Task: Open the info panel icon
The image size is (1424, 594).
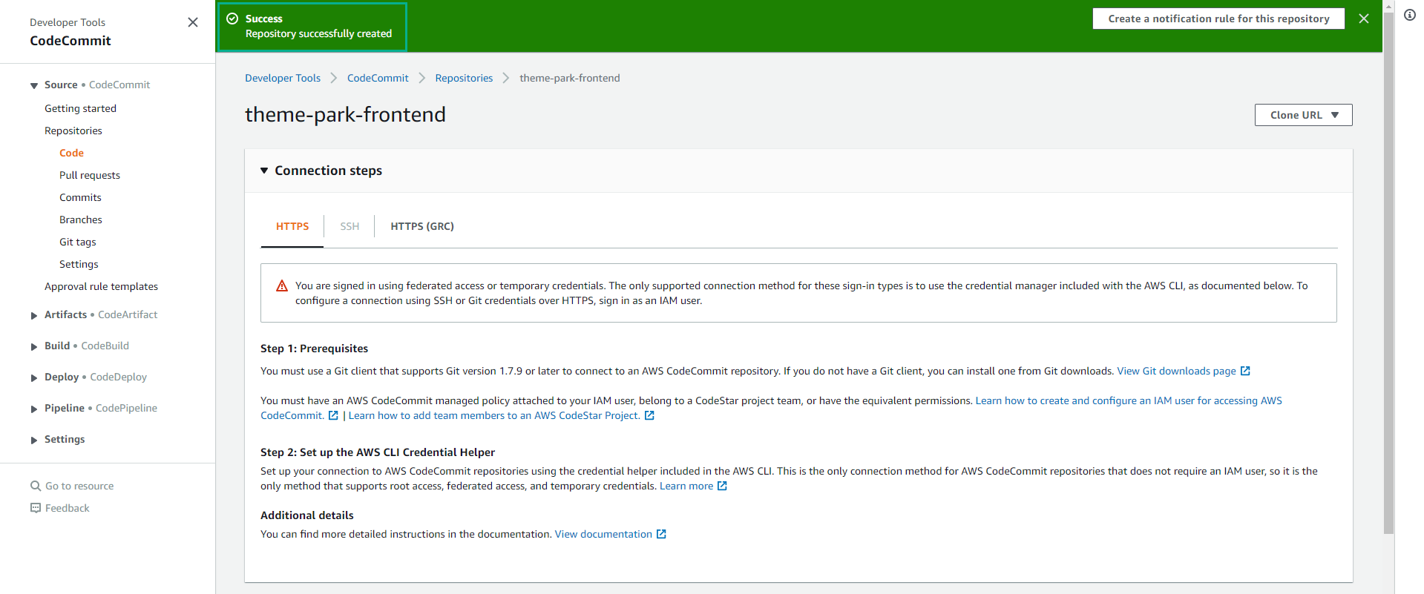Action: (1410, 15)
